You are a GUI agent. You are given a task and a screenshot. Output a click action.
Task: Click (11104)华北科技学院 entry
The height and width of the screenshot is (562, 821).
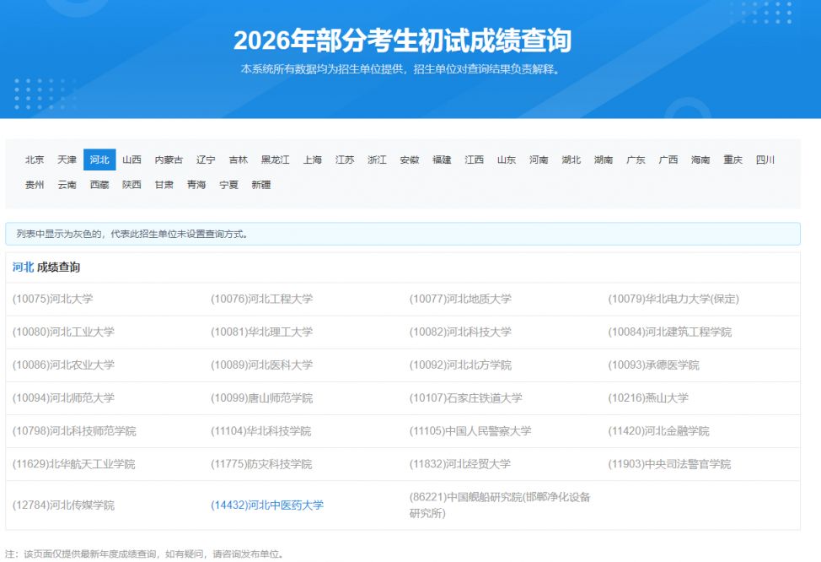(261, 431)
